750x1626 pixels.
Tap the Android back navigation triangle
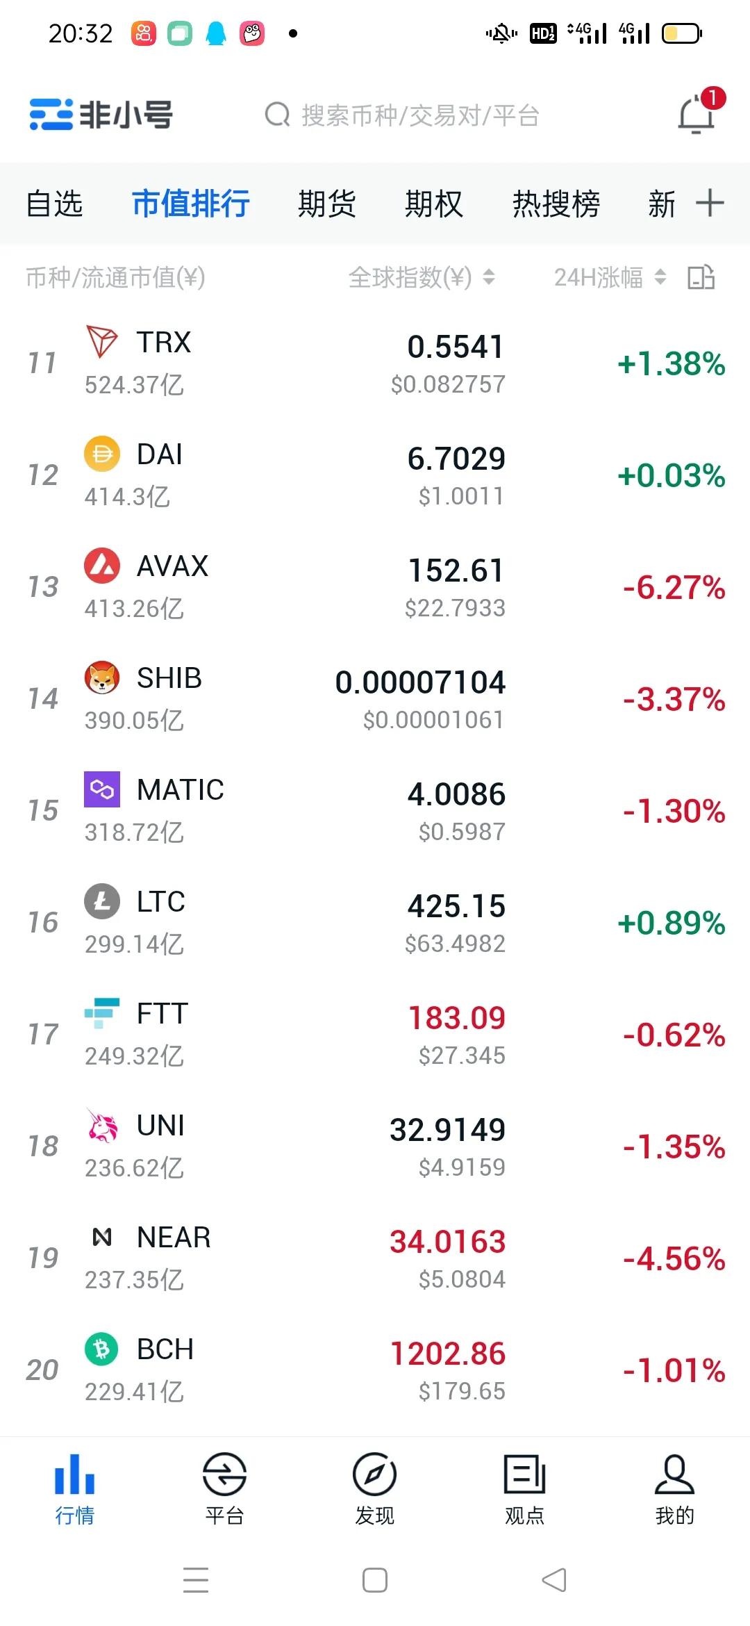[x=554, y=1579]
